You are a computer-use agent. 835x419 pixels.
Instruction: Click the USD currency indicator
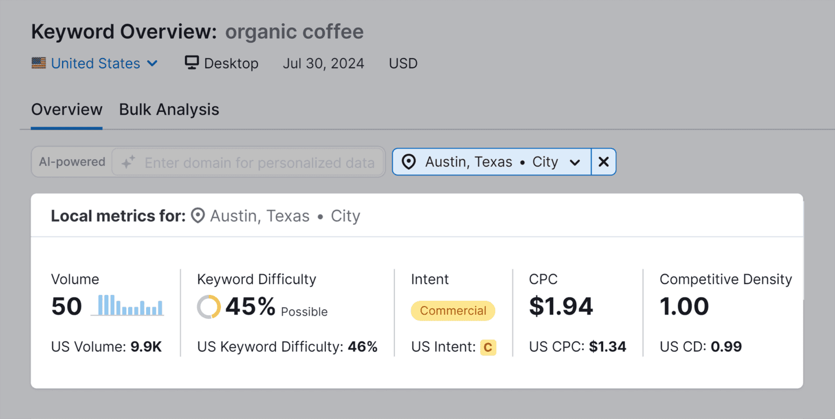(403, 63)
